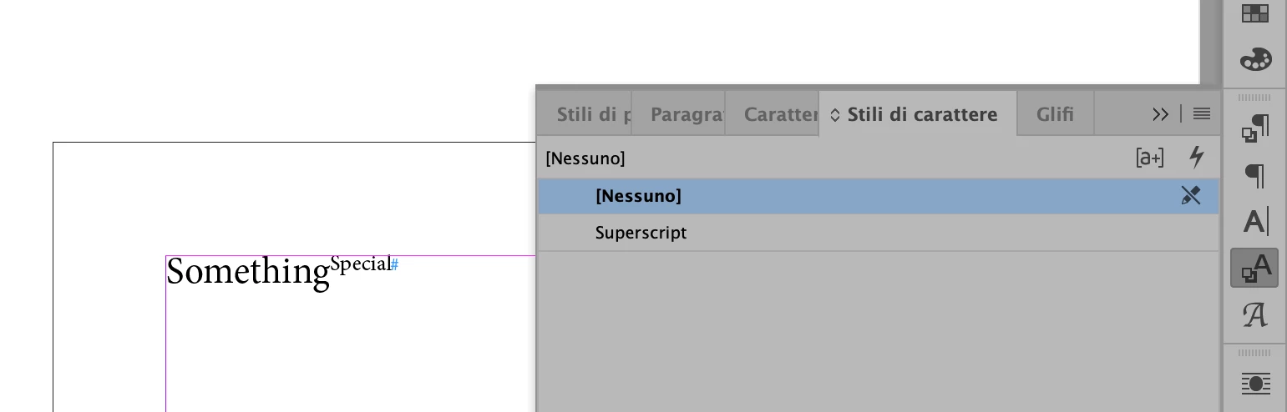Place cursor in the word Something

(x=248, y=273)
